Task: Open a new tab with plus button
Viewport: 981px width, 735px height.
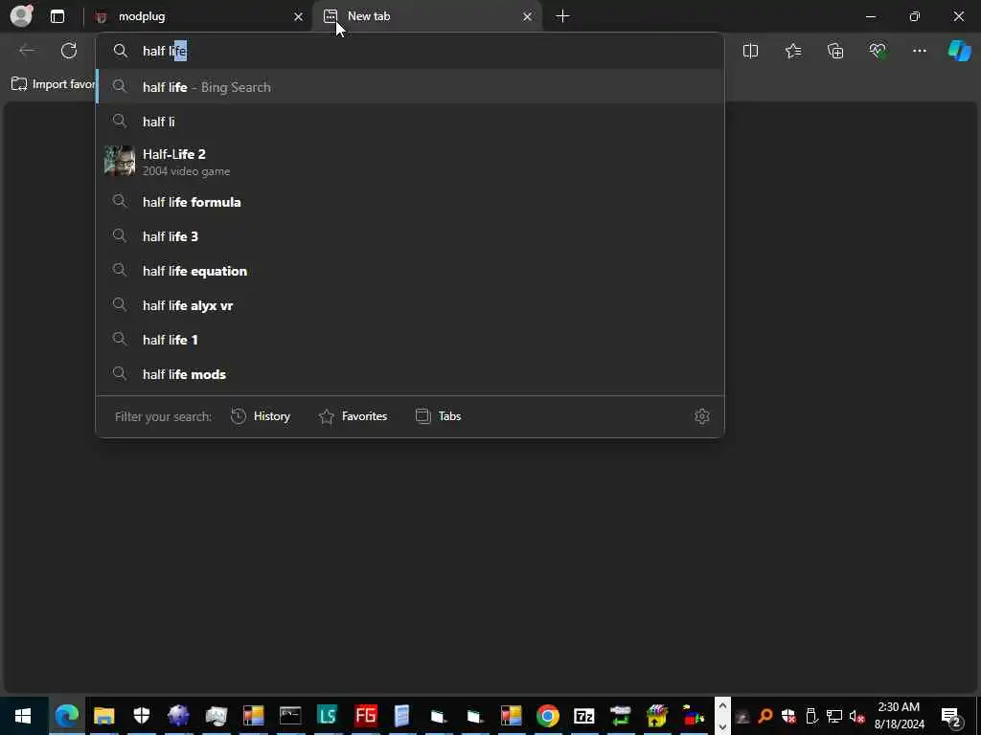Action: tap(562, 16)
